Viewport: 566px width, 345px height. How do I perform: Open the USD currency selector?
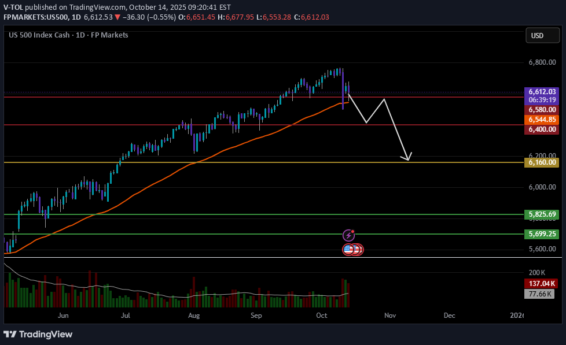tap(537, 36)
